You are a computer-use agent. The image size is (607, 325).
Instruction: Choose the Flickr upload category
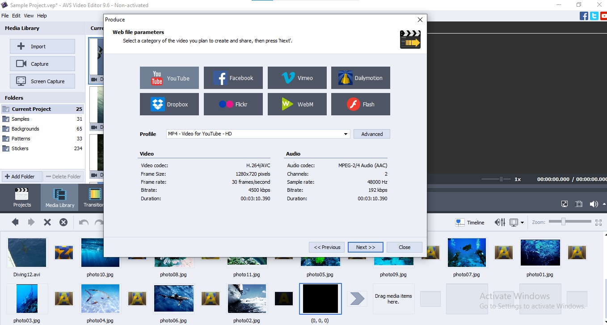click(233, 104)
